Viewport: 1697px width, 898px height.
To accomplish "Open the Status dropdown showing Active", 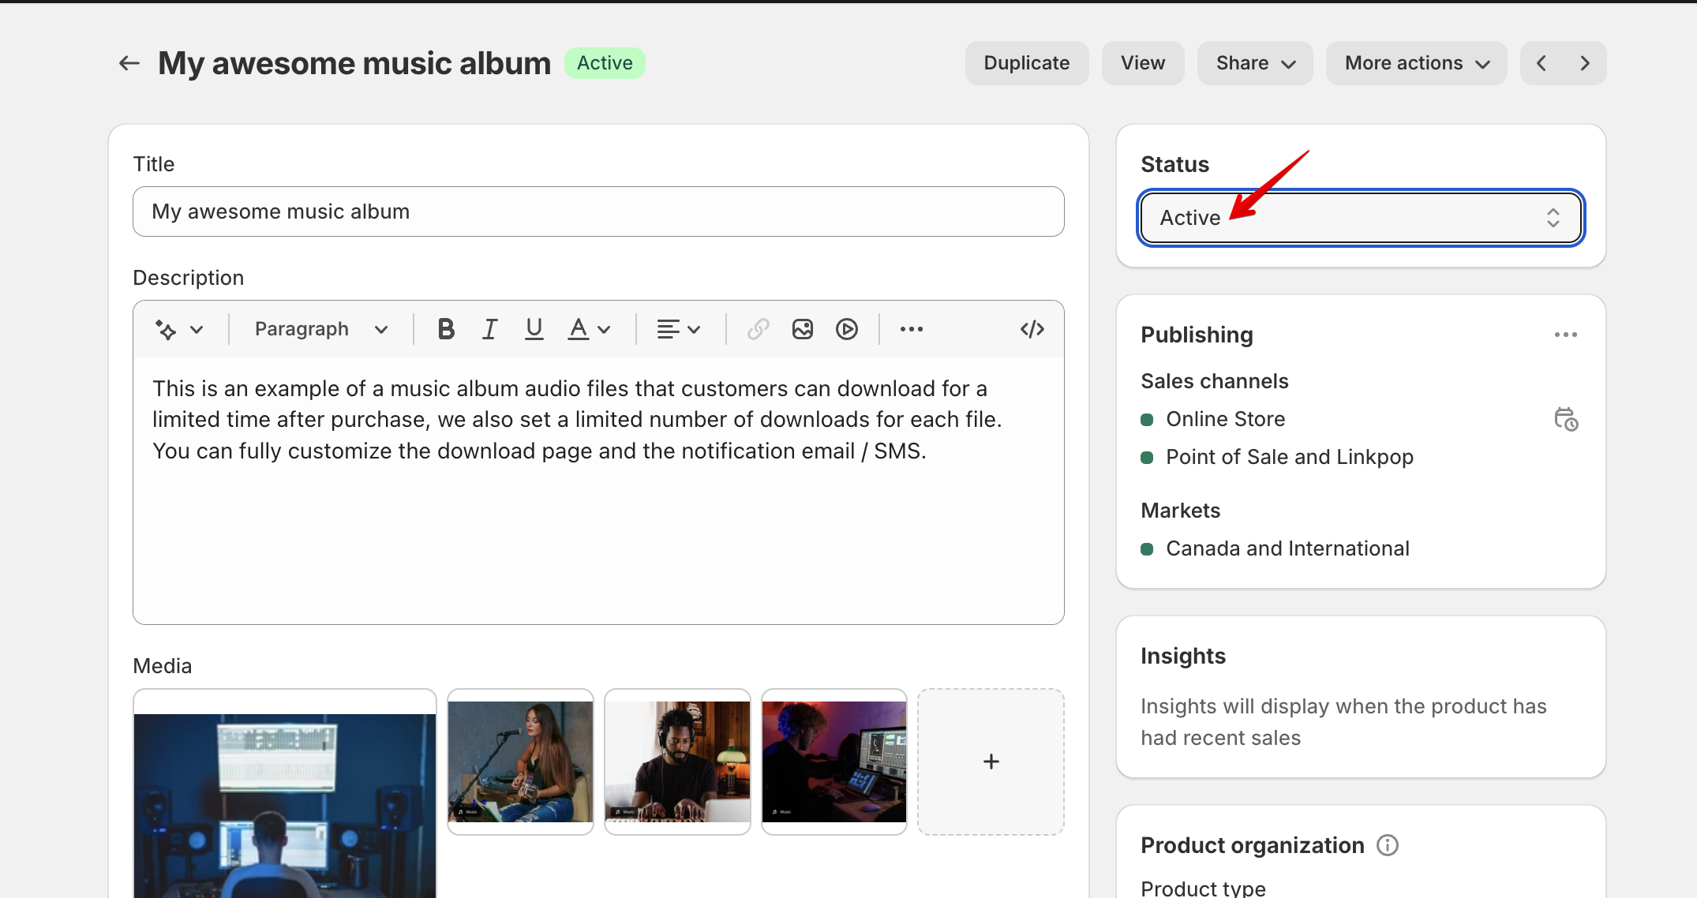I will point(1359,218).
